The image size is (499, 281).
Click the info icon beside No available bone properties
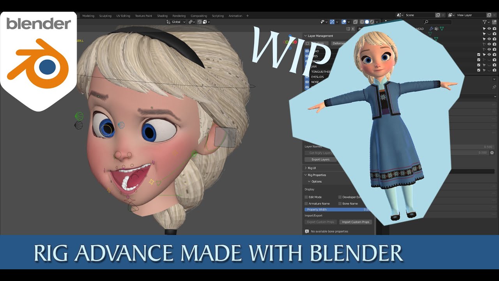(x=307, y=231)
